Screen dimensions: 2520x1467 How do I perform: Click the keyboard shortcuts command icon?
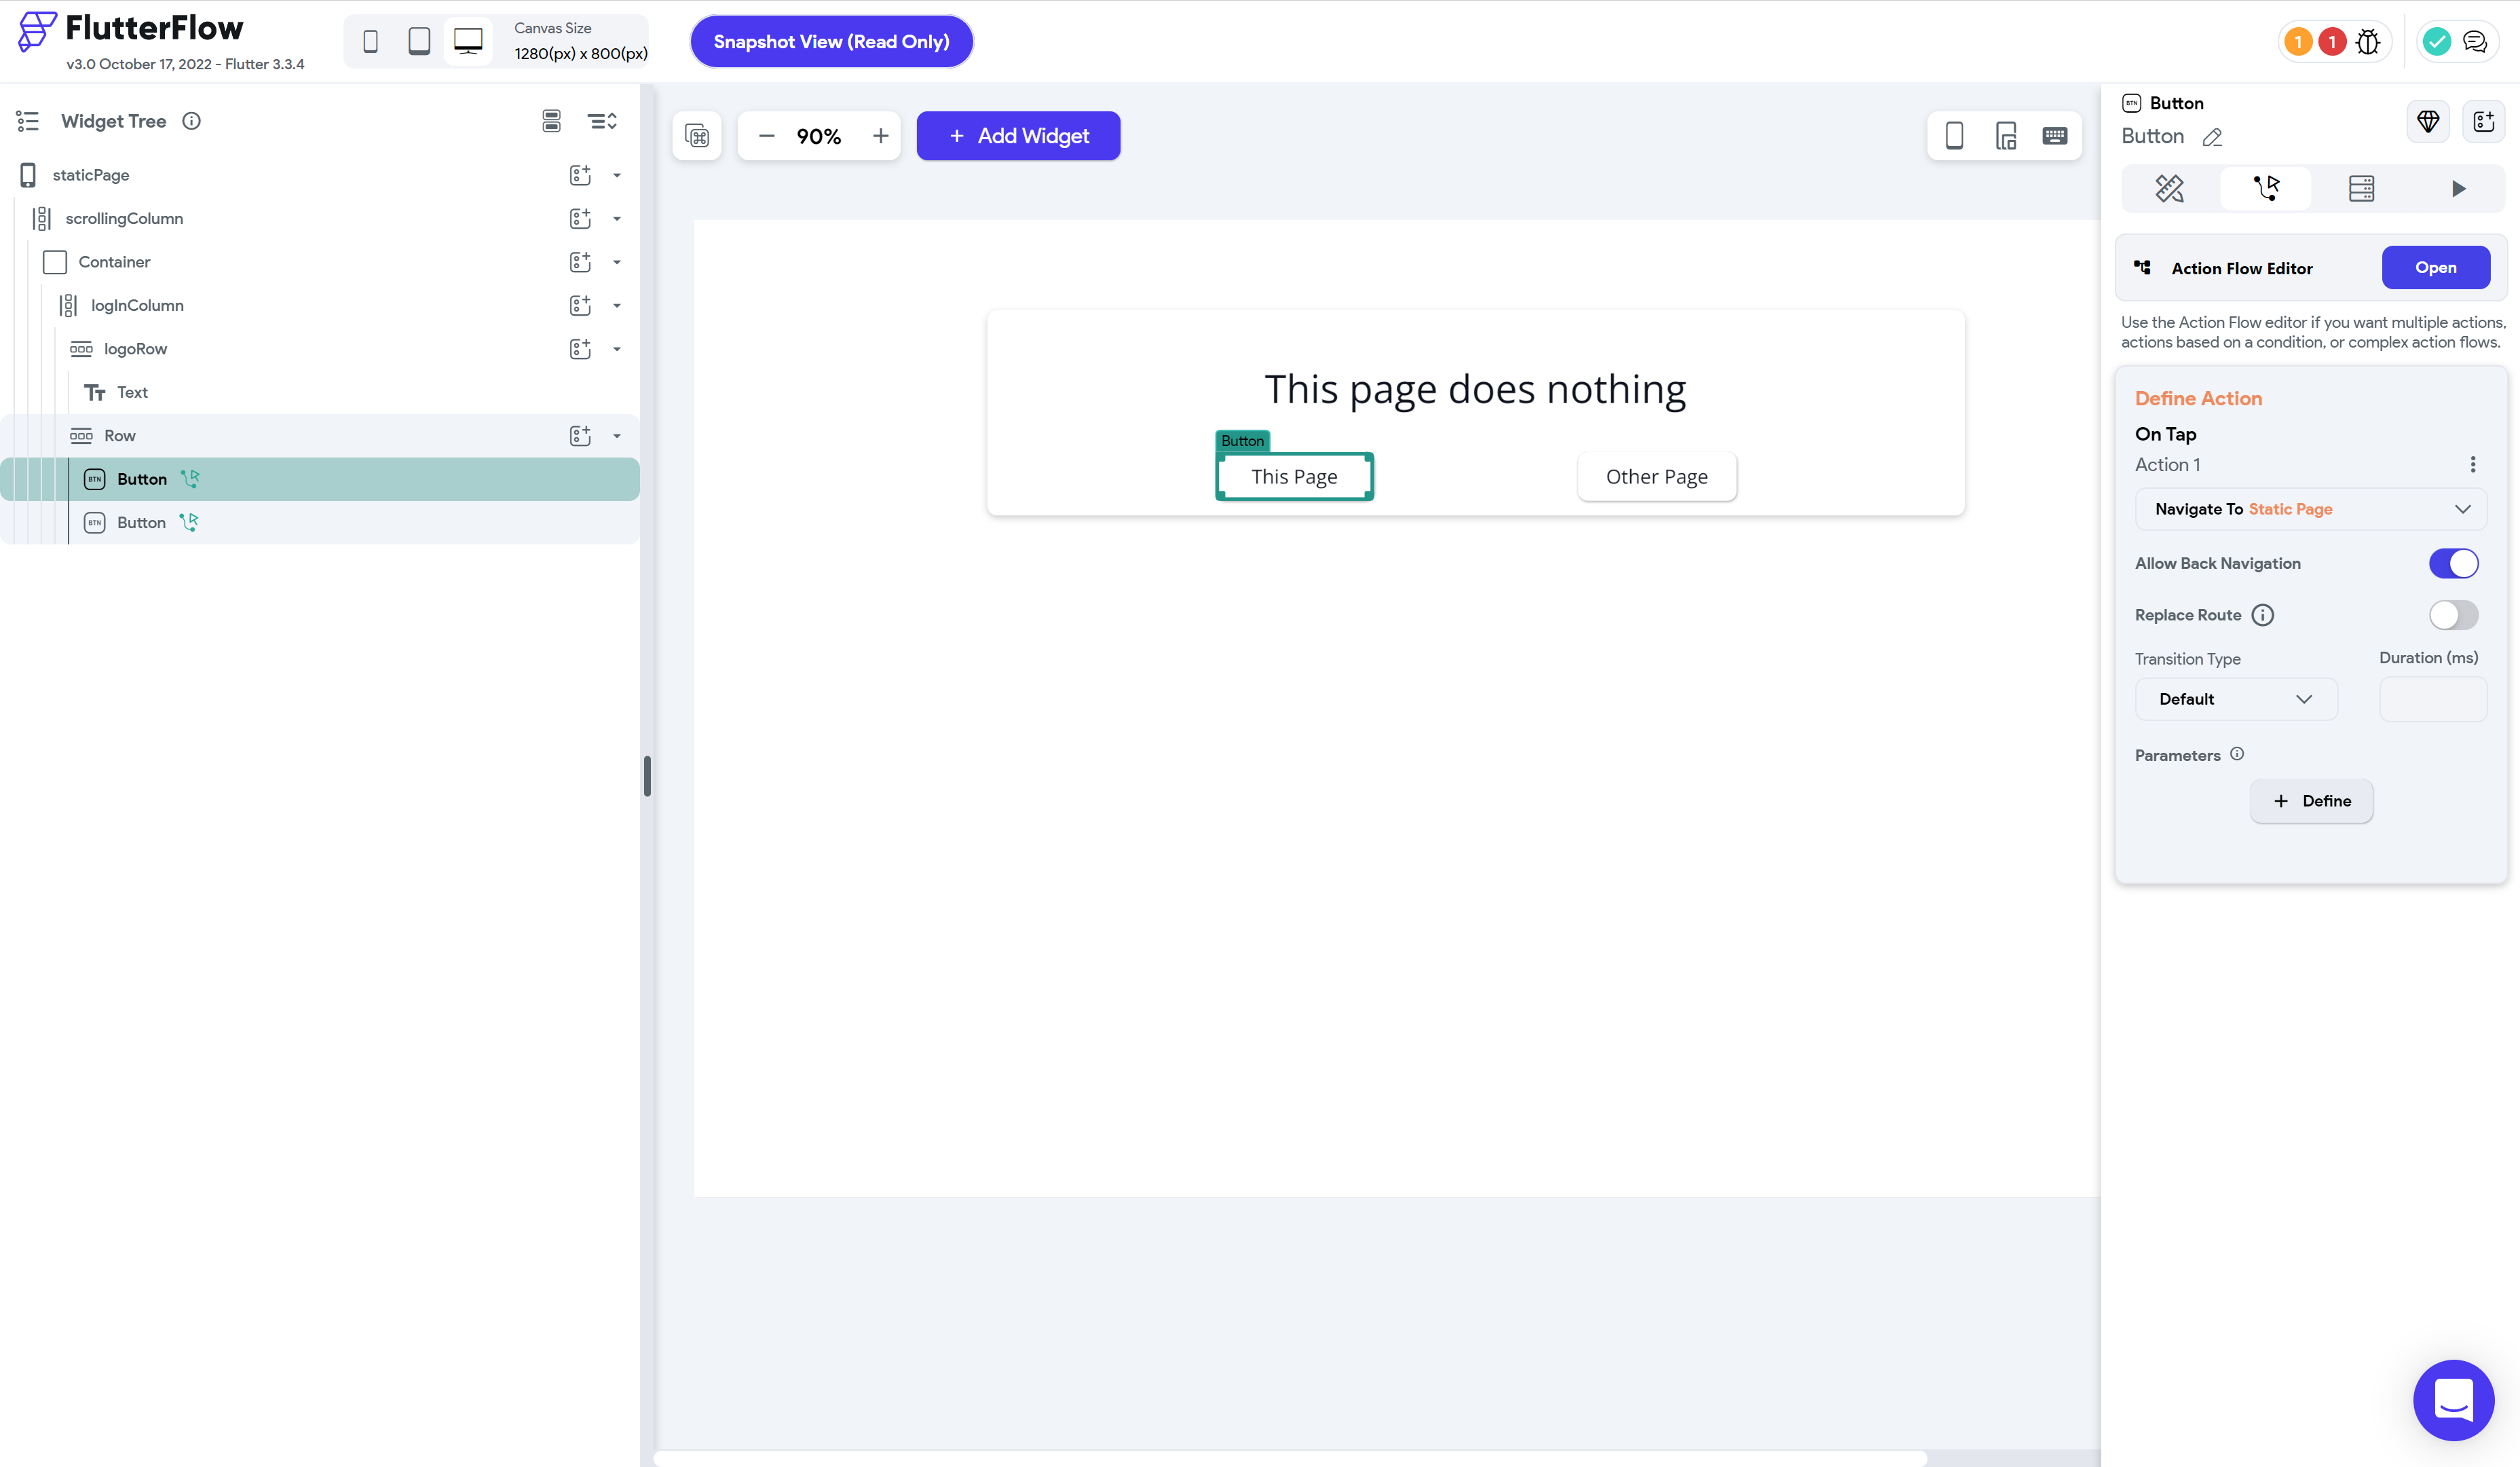697,136
